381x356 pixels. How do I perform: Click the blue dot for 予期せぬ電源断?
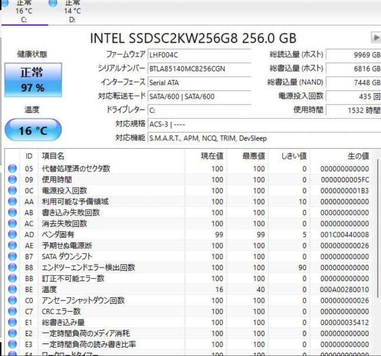pyautogui.click(x=12, y=246)
